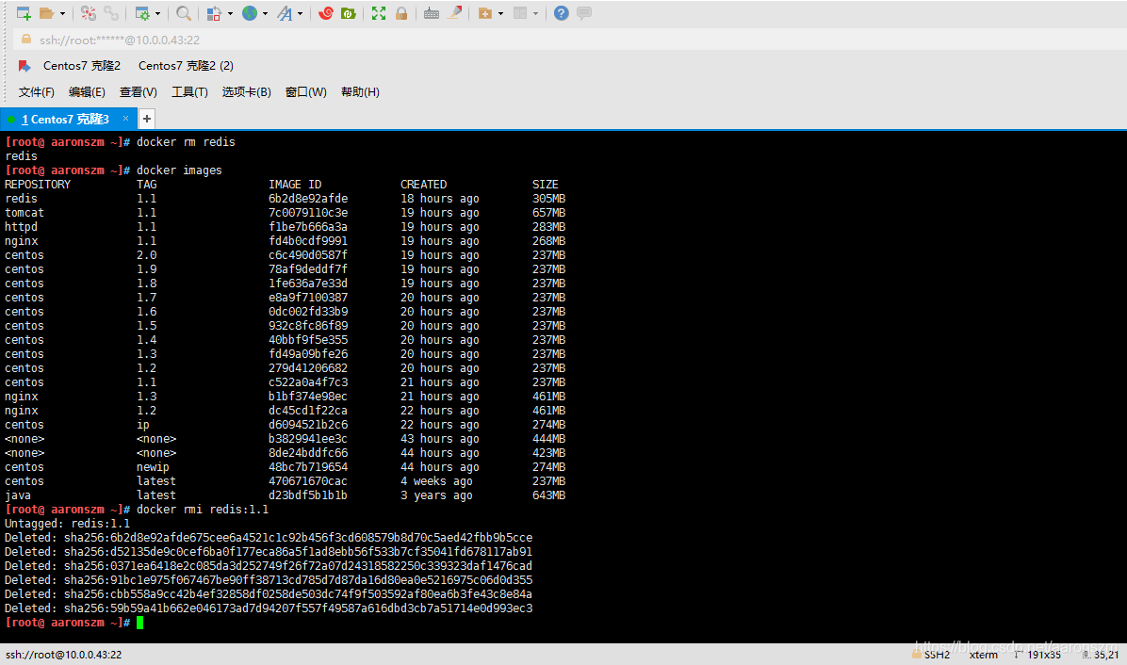Click the Disconnect icon
1127x665 pixels.
point(88,13)
